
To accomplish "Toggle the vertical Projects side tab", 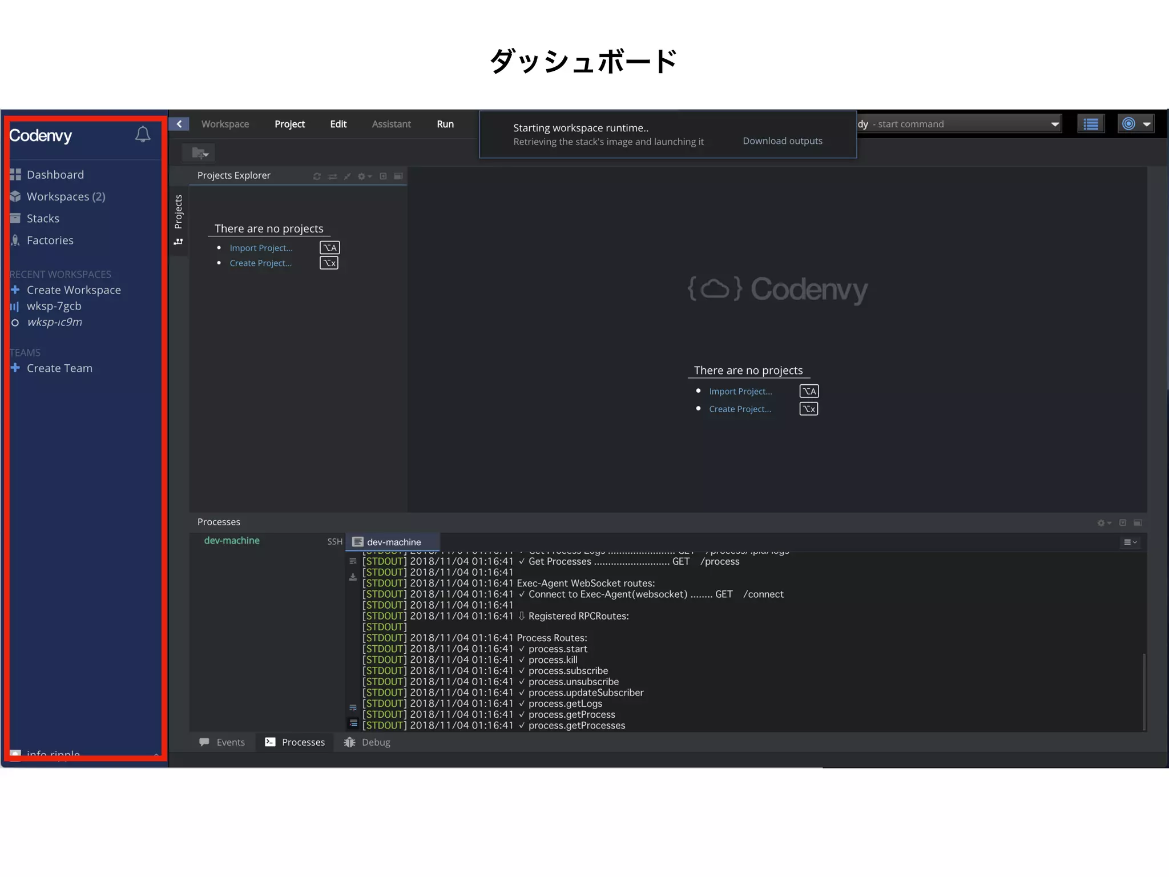I will (179, 212).
